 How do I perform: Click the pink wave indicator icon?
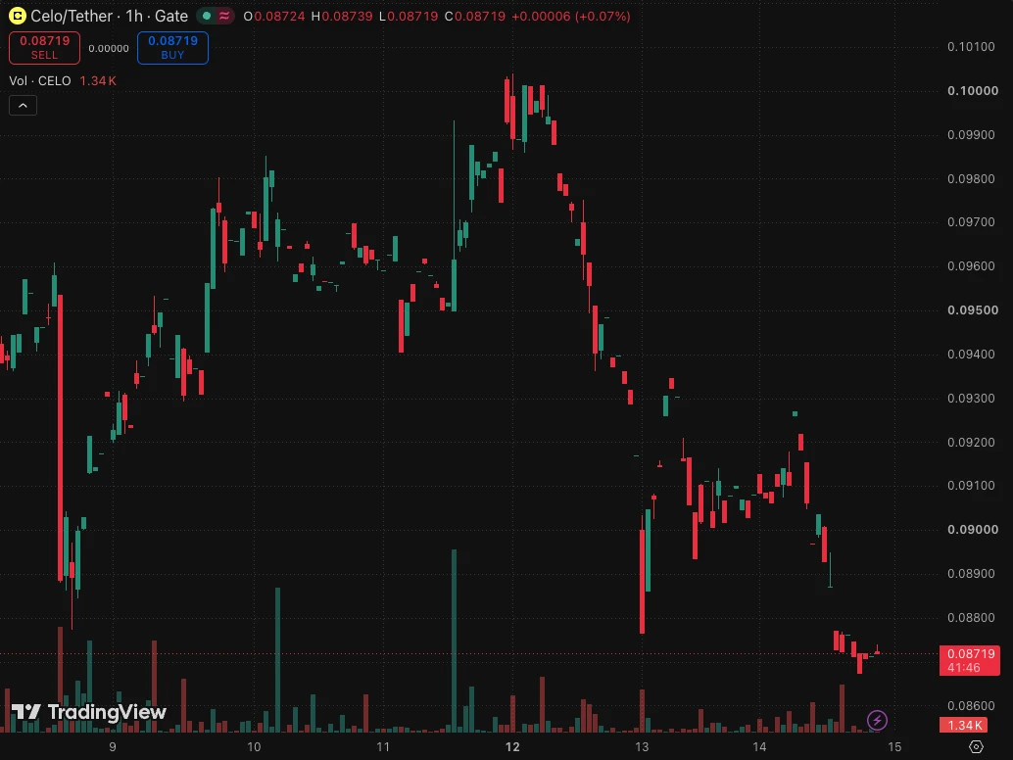pyautogui.click(x=224, y=16)
